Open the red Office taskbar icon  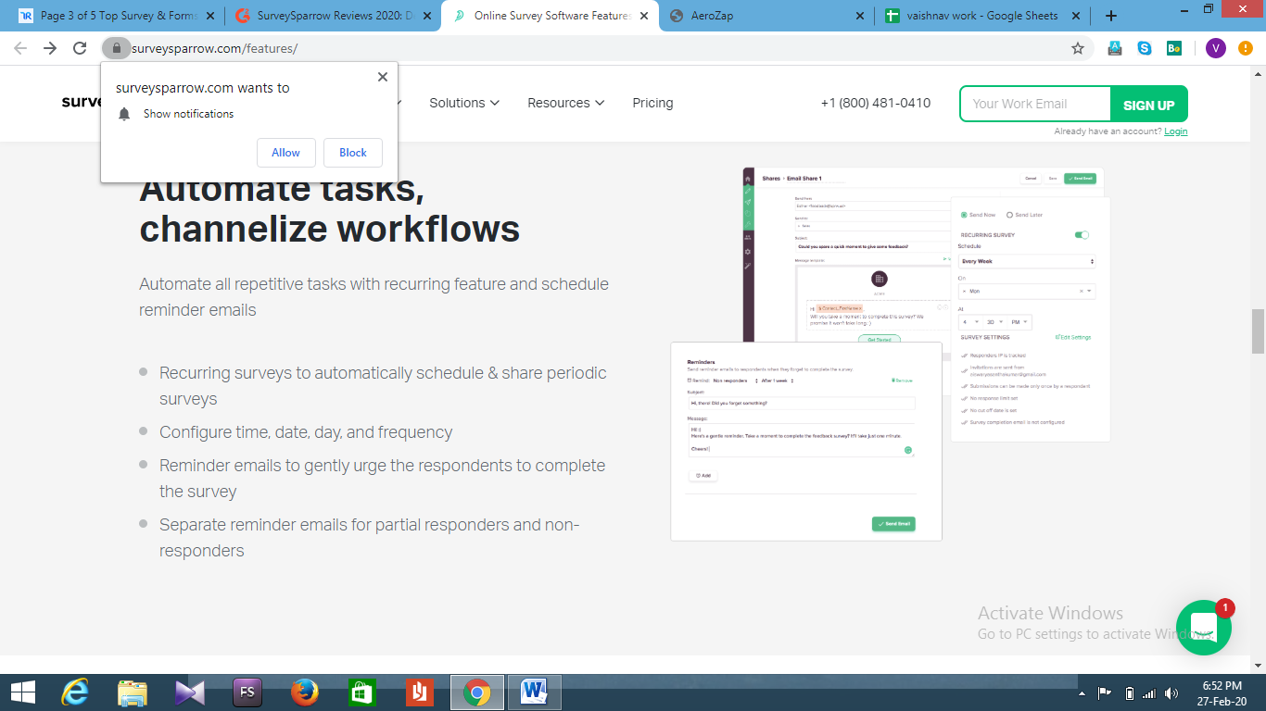(420, 692)
